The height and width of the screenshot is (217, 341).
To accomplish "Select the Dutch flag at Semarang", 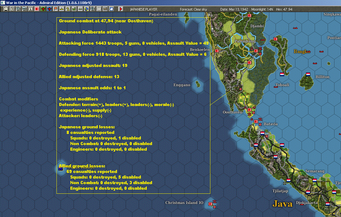I will pyautogui.click(x=315, y=180).
